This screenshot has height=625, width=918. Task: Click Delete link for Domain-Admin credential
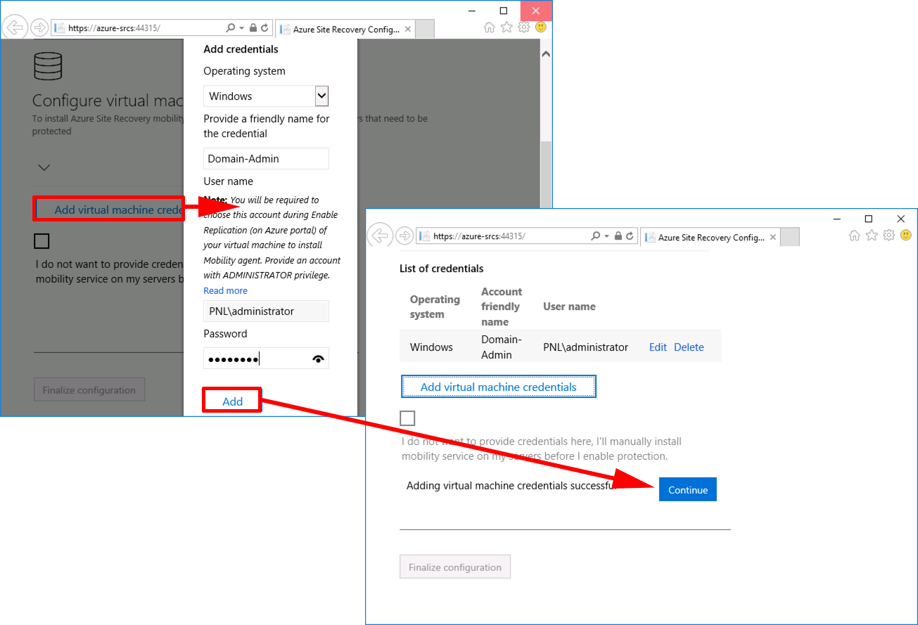click(x=689, y=347)
